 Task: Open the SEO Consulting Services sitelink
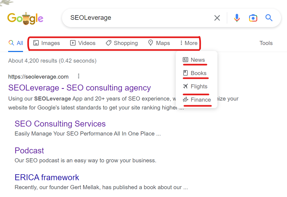pyautogui.click(x=60, y=124)
